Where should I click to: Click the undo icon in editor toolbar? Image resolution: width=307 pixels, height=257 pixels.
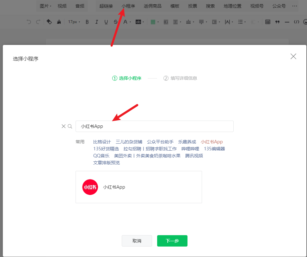pos(29,22)
